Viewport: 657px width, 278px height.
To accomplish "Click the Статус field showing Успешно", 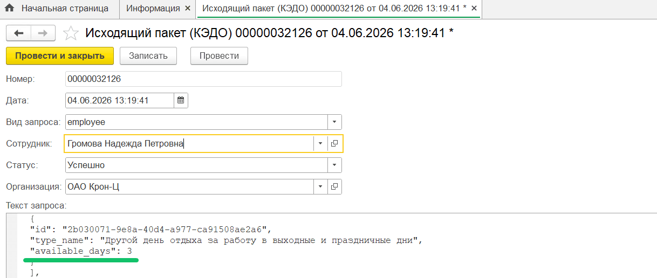I will coord(196,165).
